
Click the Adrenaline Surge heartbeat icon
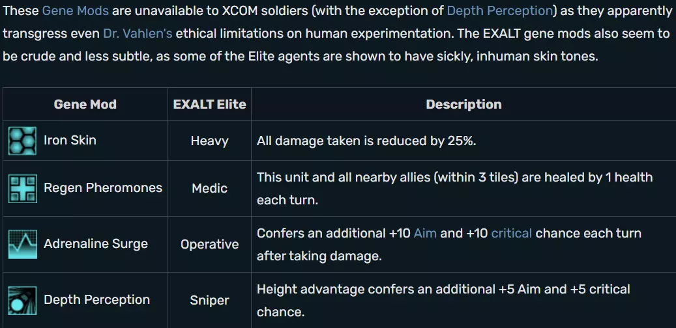click(x=22, y=244)
